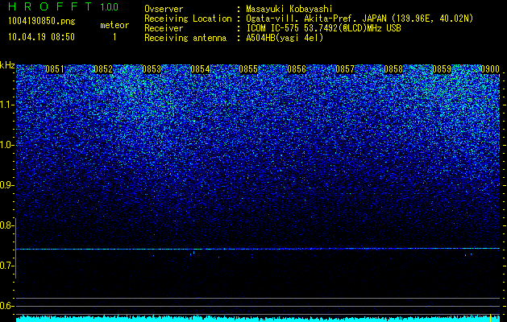Click observer name Masayuki Kobayashi
Image resolution: width=507 pixels, height=322 pixels.
click(x=289, y=9)
